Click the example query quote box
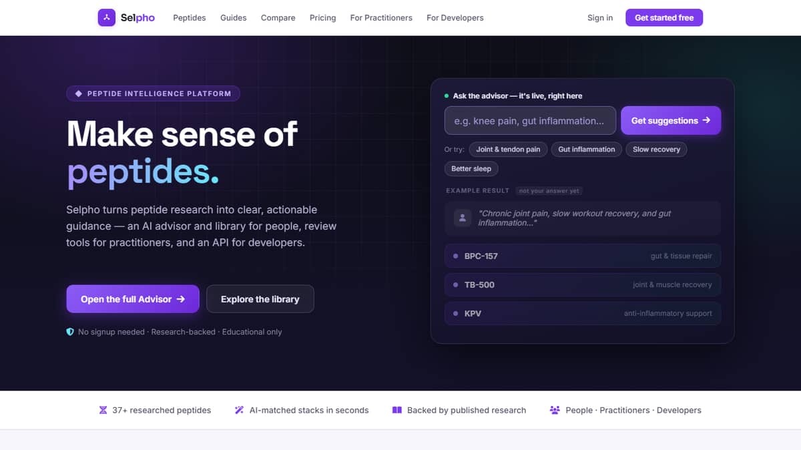 click(583, 218)
